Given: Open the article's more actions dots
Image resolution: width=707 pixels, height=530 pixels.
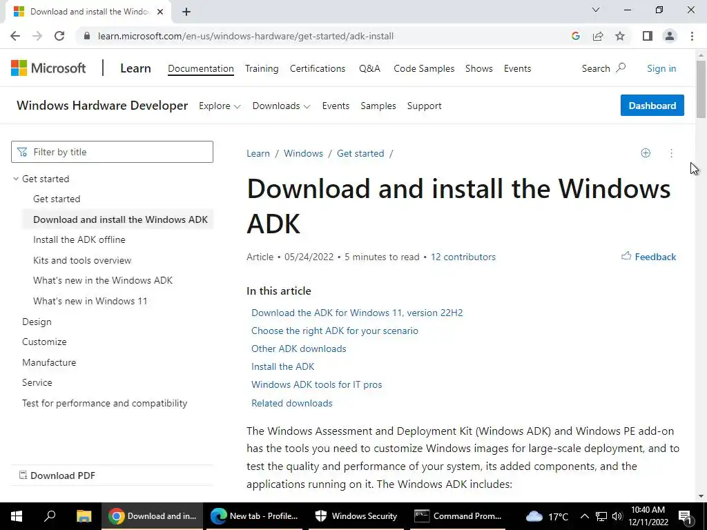Looking at the screenshot, I should [x=671, y=153].
